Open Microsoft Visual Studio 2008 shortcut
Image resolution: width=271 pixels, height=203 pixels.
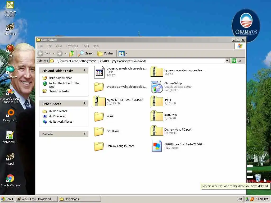coord(10,96)
